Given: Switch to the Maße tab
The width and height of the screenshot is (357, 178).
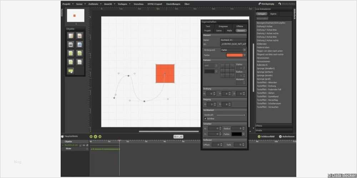Looking at the screenshot, I should point(229,30).
